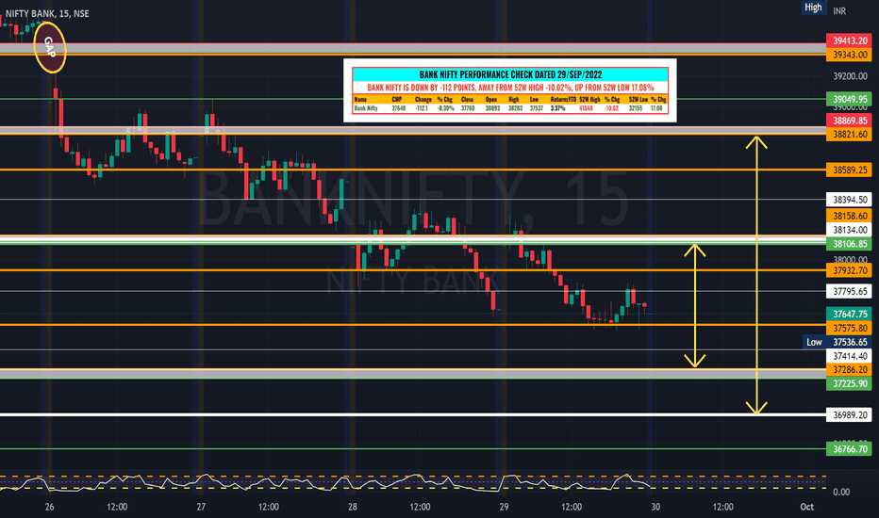This screenshot has width=879, height=518.
Task: Click the 0.00 indicator scale value
Action: pyautogui.click(x=841, y=492)
